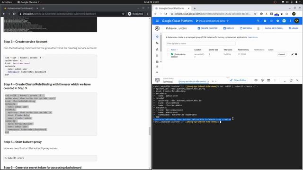Click the jhooq page vertical scrollbar thumb
This screenshot has width=303, height=170.
(150, 131)
